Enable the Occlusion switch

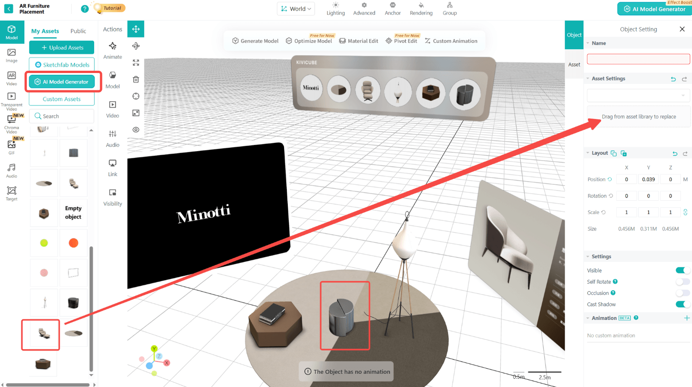(x=682, y=293)
